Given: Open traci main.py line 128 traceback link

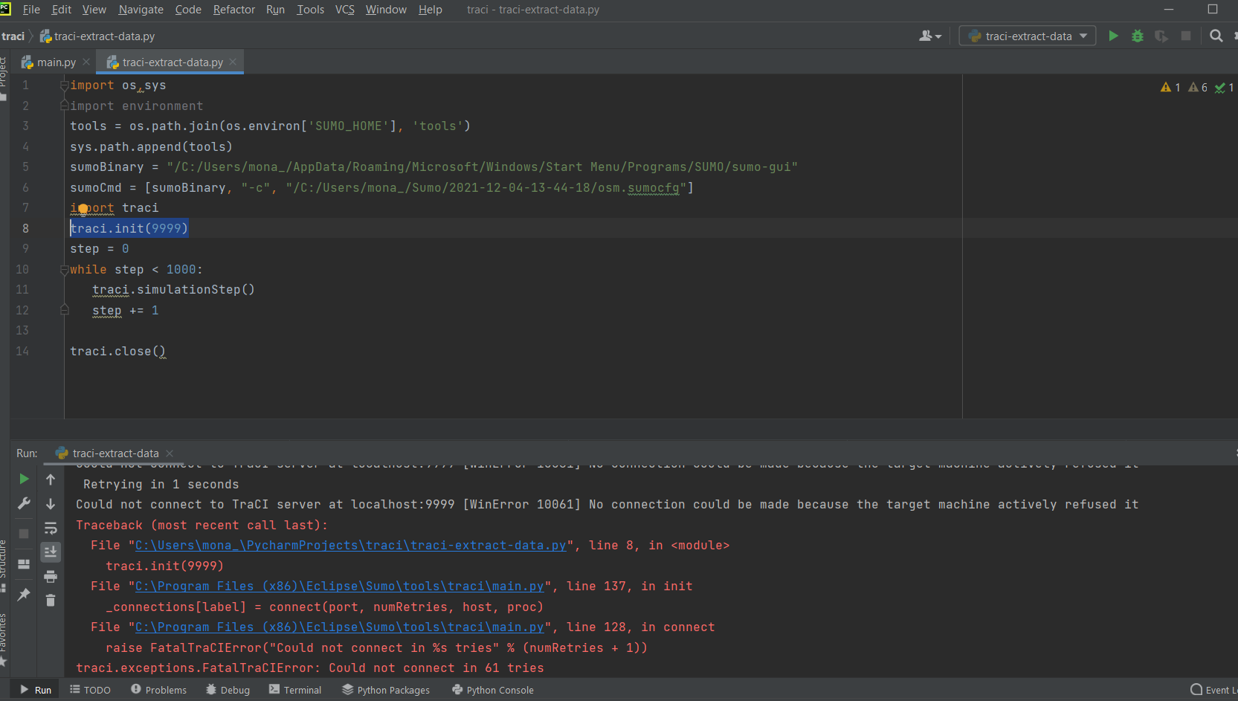Looking at the screenshot, I should 340,627.
